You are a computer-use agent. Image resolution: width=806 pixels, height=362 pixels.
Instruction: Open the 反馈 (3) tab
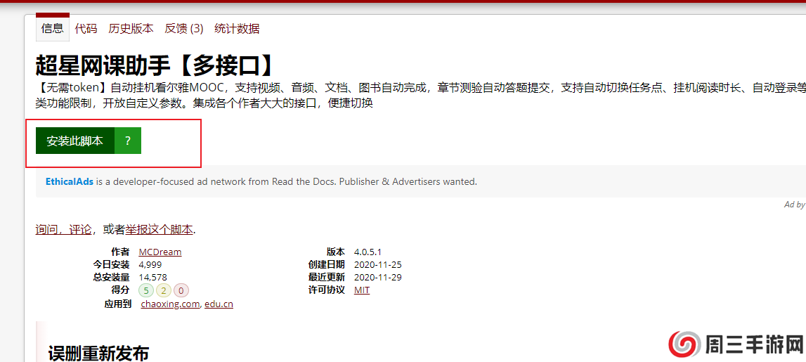184,28
